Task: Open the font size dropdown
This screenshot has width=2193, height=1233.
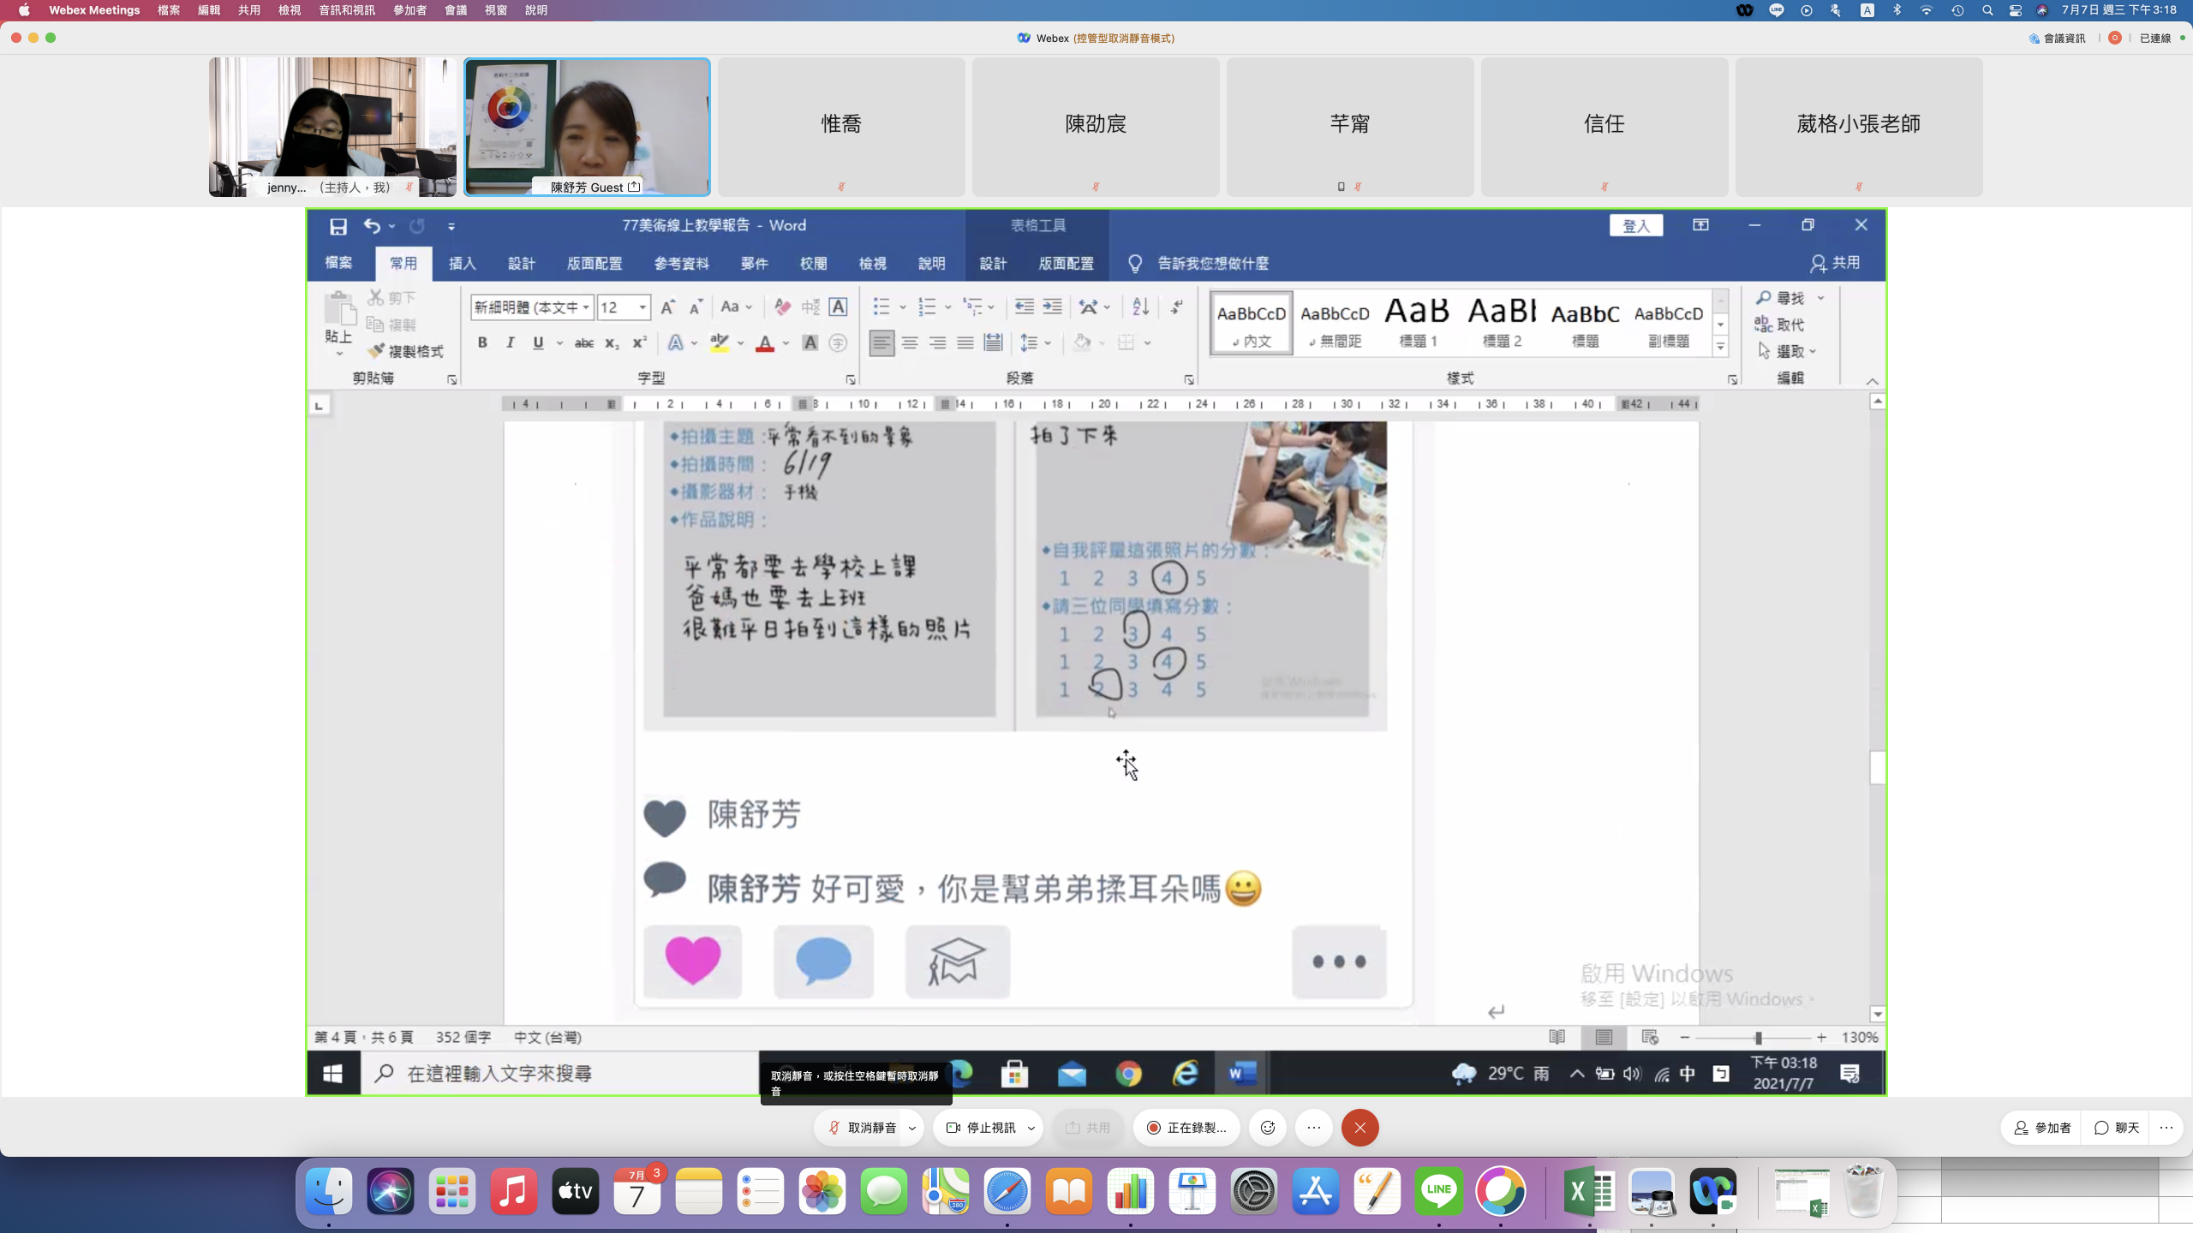Action: point(642,307)
